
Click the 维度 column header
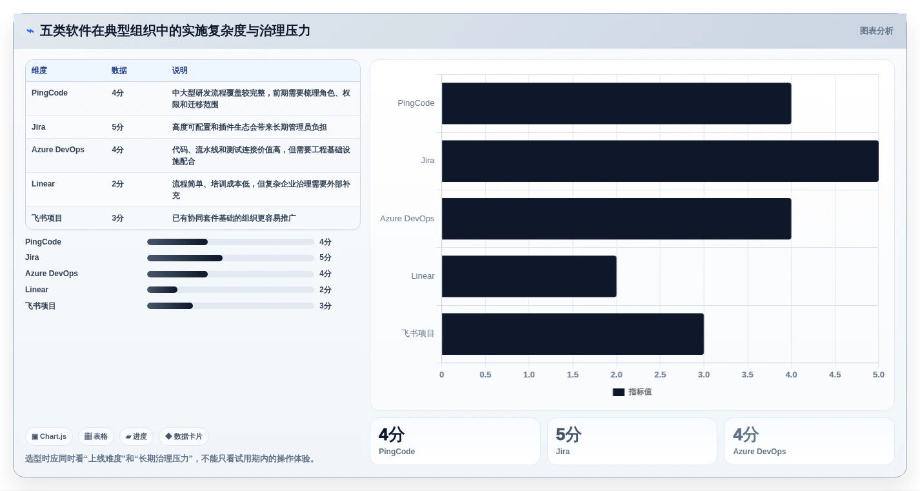point(39,70)
